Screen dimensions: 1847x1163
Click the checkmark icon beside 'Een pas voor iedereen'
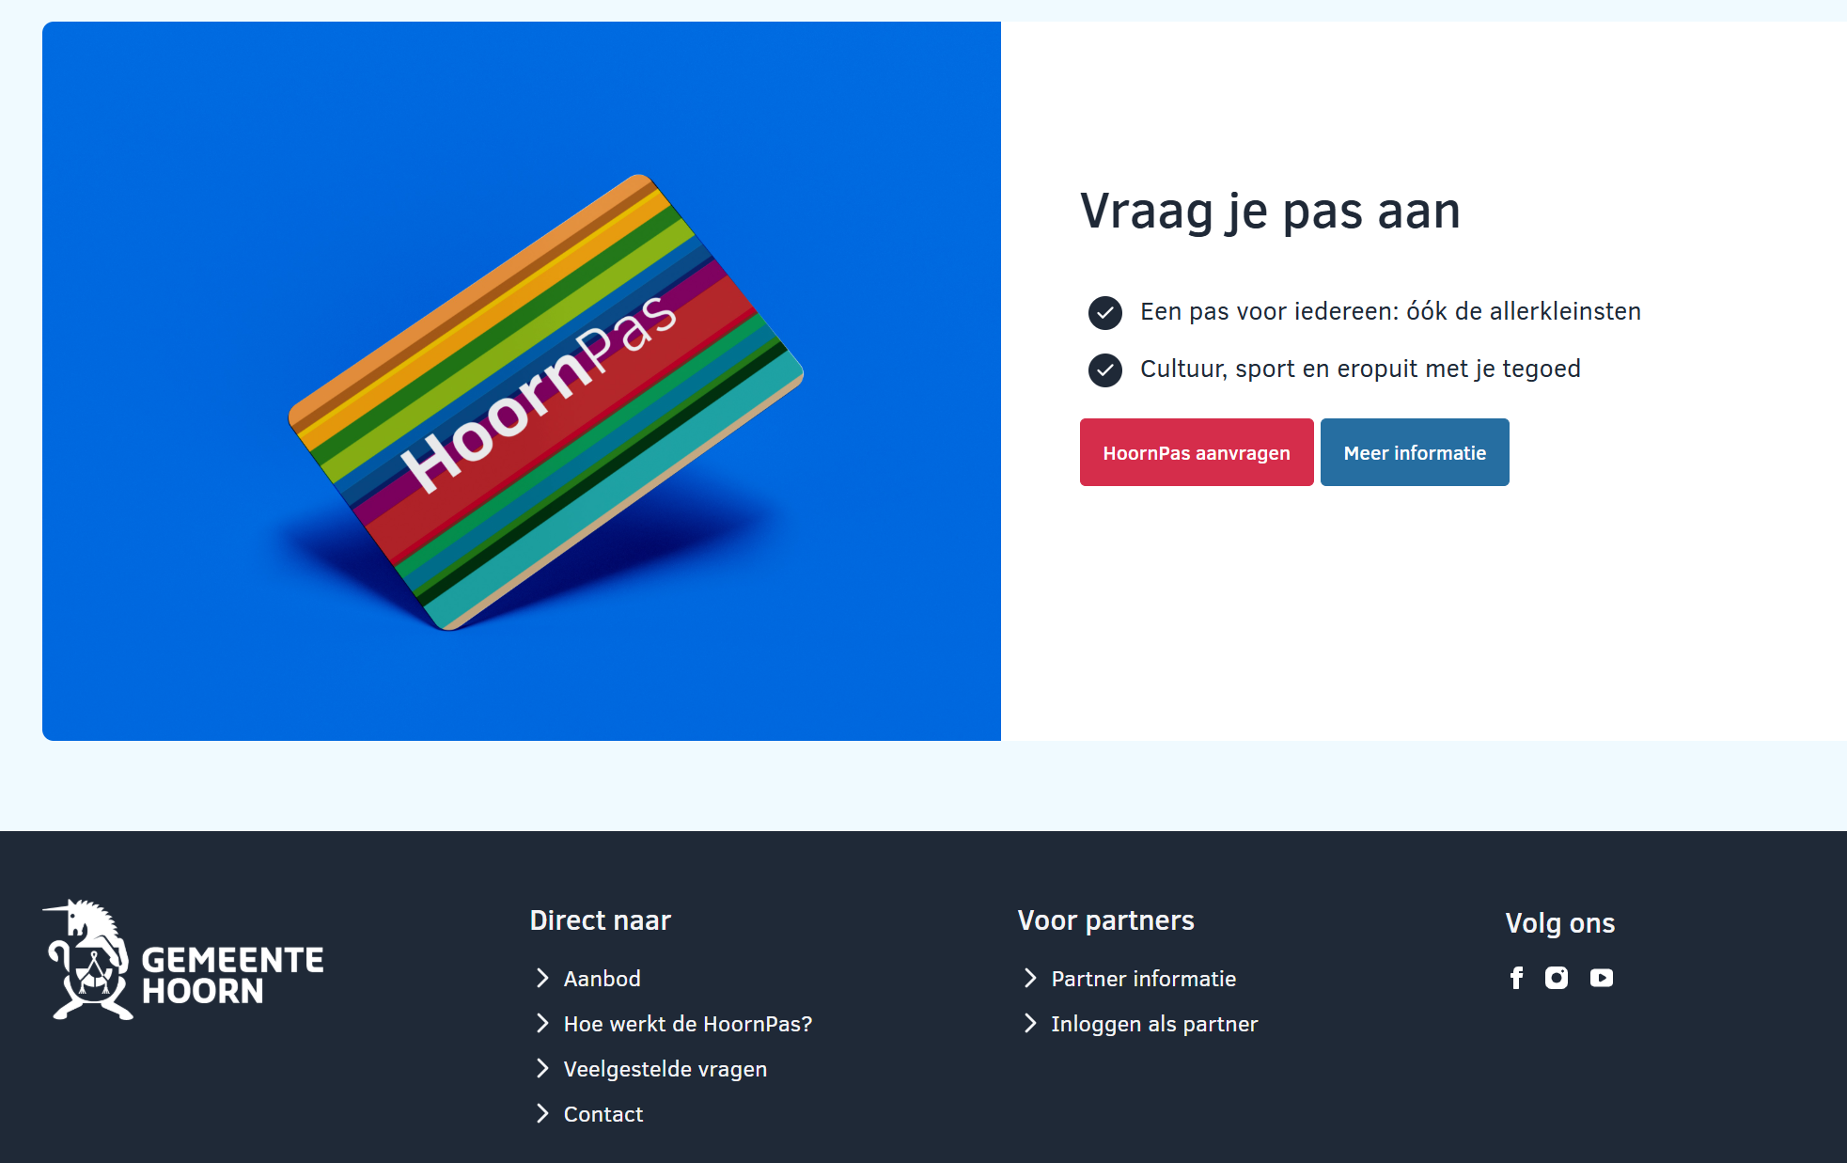pos(1105,312)
